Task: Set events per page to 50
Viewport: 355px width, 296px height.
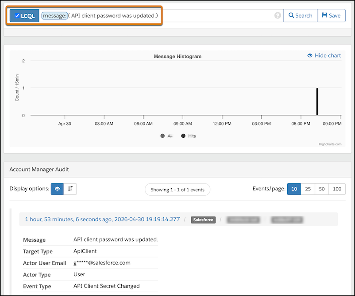Action: point(322,189)
